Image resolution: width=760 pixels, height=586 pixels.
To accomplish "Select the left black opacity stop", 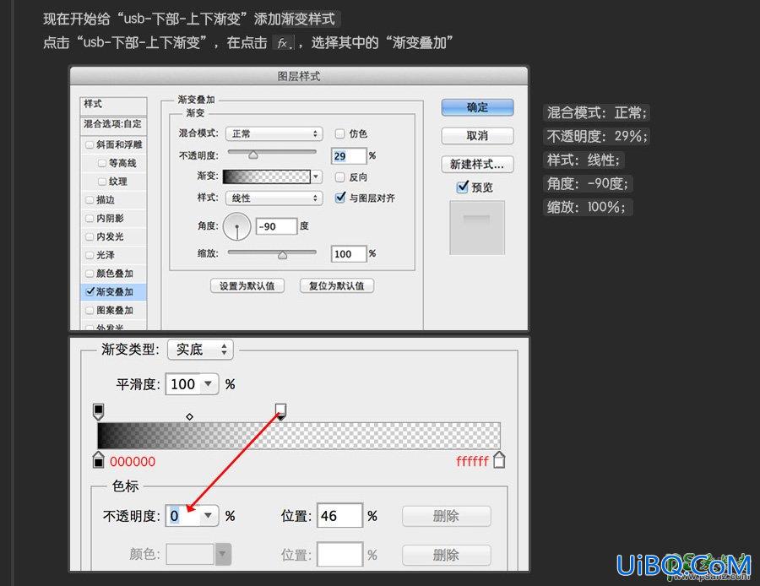I will [x=98, y=411].
